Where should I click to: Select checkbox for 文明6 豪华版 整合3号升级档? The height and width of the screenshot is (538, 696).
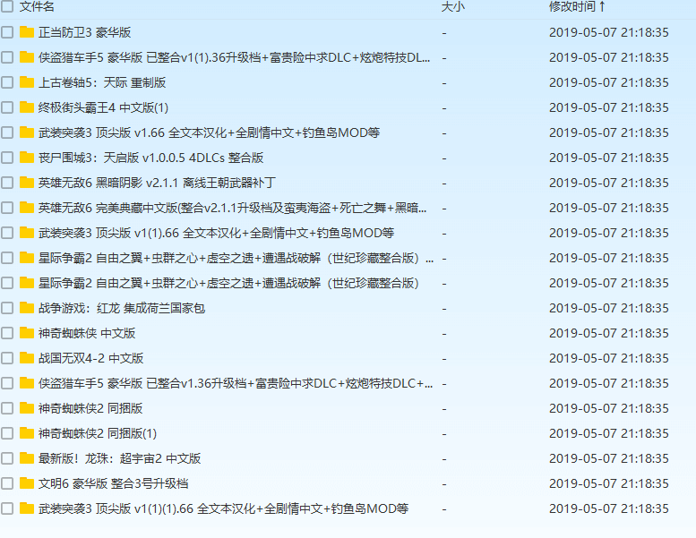[6, 483]
